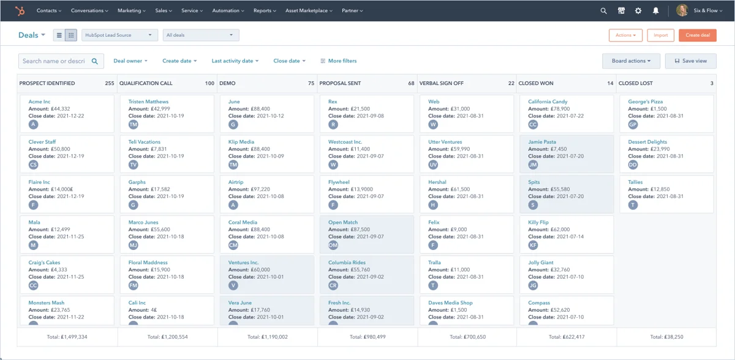Click owner avatar CC on California Candy card
735x360 pixels.
[533, 124]
